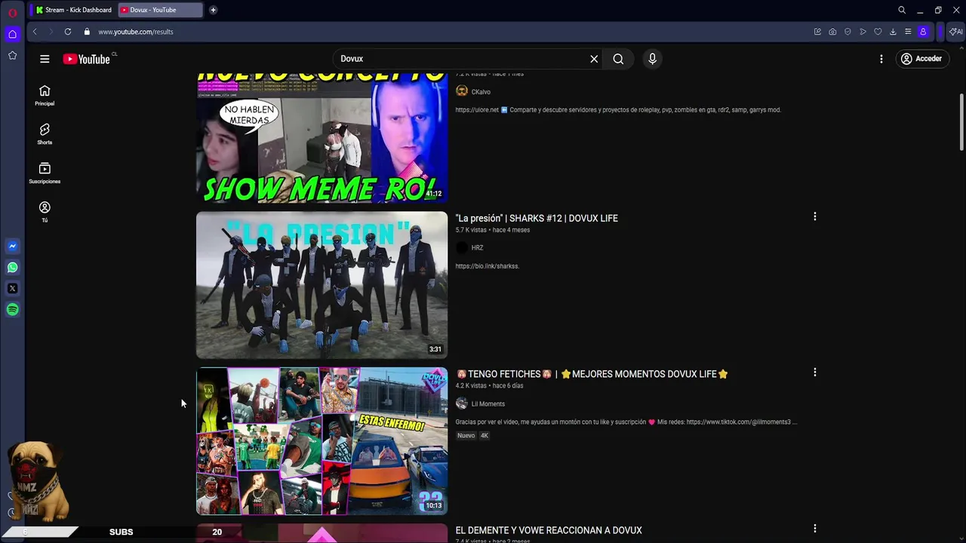Bookmark page with heart icon
The height and width of the screenshot is (543, 966).
(878, 32)
